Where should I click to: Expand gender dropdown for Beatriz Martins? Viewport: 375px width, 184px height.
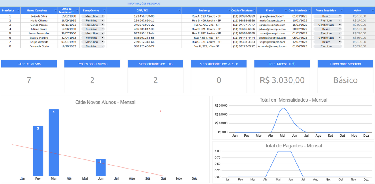click(x=103, y=38)
